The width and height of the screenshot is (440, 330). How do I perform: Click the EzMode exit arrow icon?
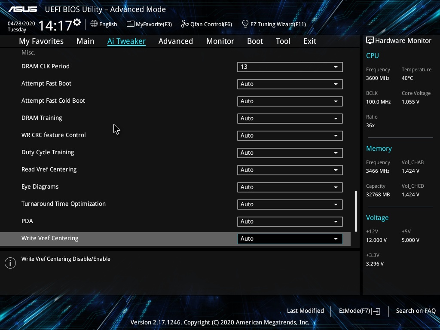[x=376, y=311]
